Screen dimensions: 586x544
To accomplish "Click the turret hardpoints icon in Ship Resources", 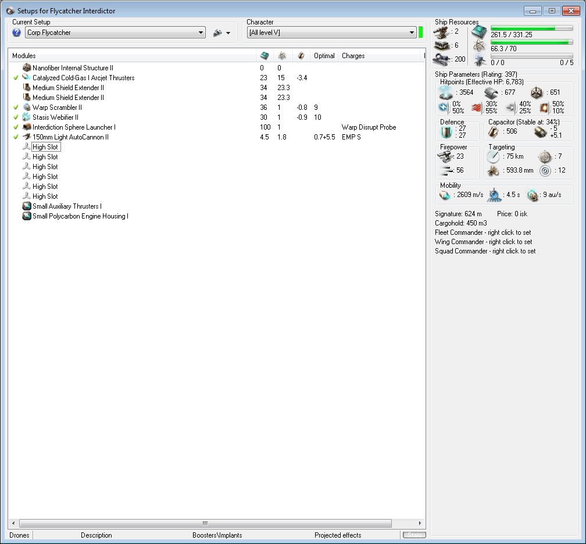I will [x=441, y=33].
